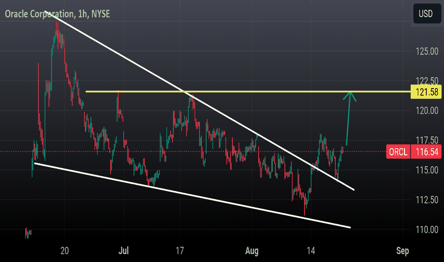Screen dimensions: 444x262
Task: Click the 120.00 price axis label
Action: pos(427,111)
